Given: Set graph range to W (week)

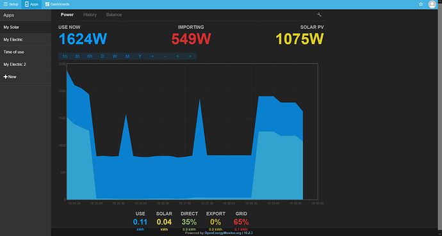Looking at the screenshot, I should pos(115,56).
